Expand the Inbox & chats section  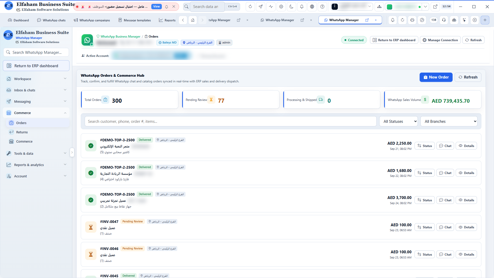point(36,90)
